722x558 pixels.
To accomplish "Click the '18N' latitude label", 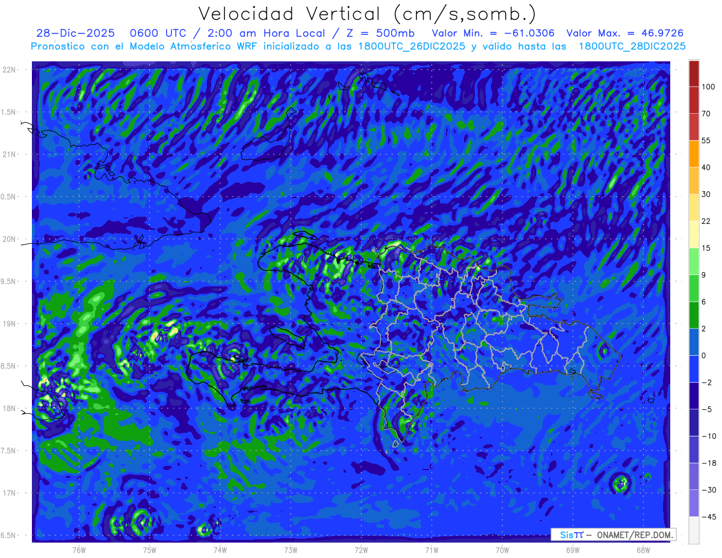I will click(9, 408).
